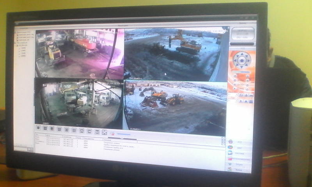Click the grid icon next to tour stop
The height and width of the screenshot is (187, 312).
coord(251,101)
